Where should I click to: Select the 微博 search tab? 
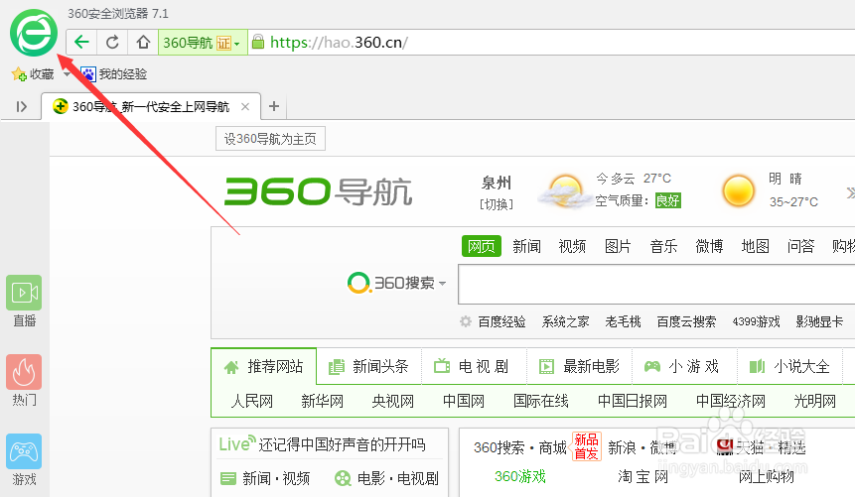(709, 246)
